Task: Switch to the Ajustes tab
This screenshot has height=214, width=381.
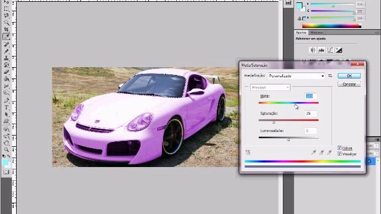Action: [x=301, y=32]
